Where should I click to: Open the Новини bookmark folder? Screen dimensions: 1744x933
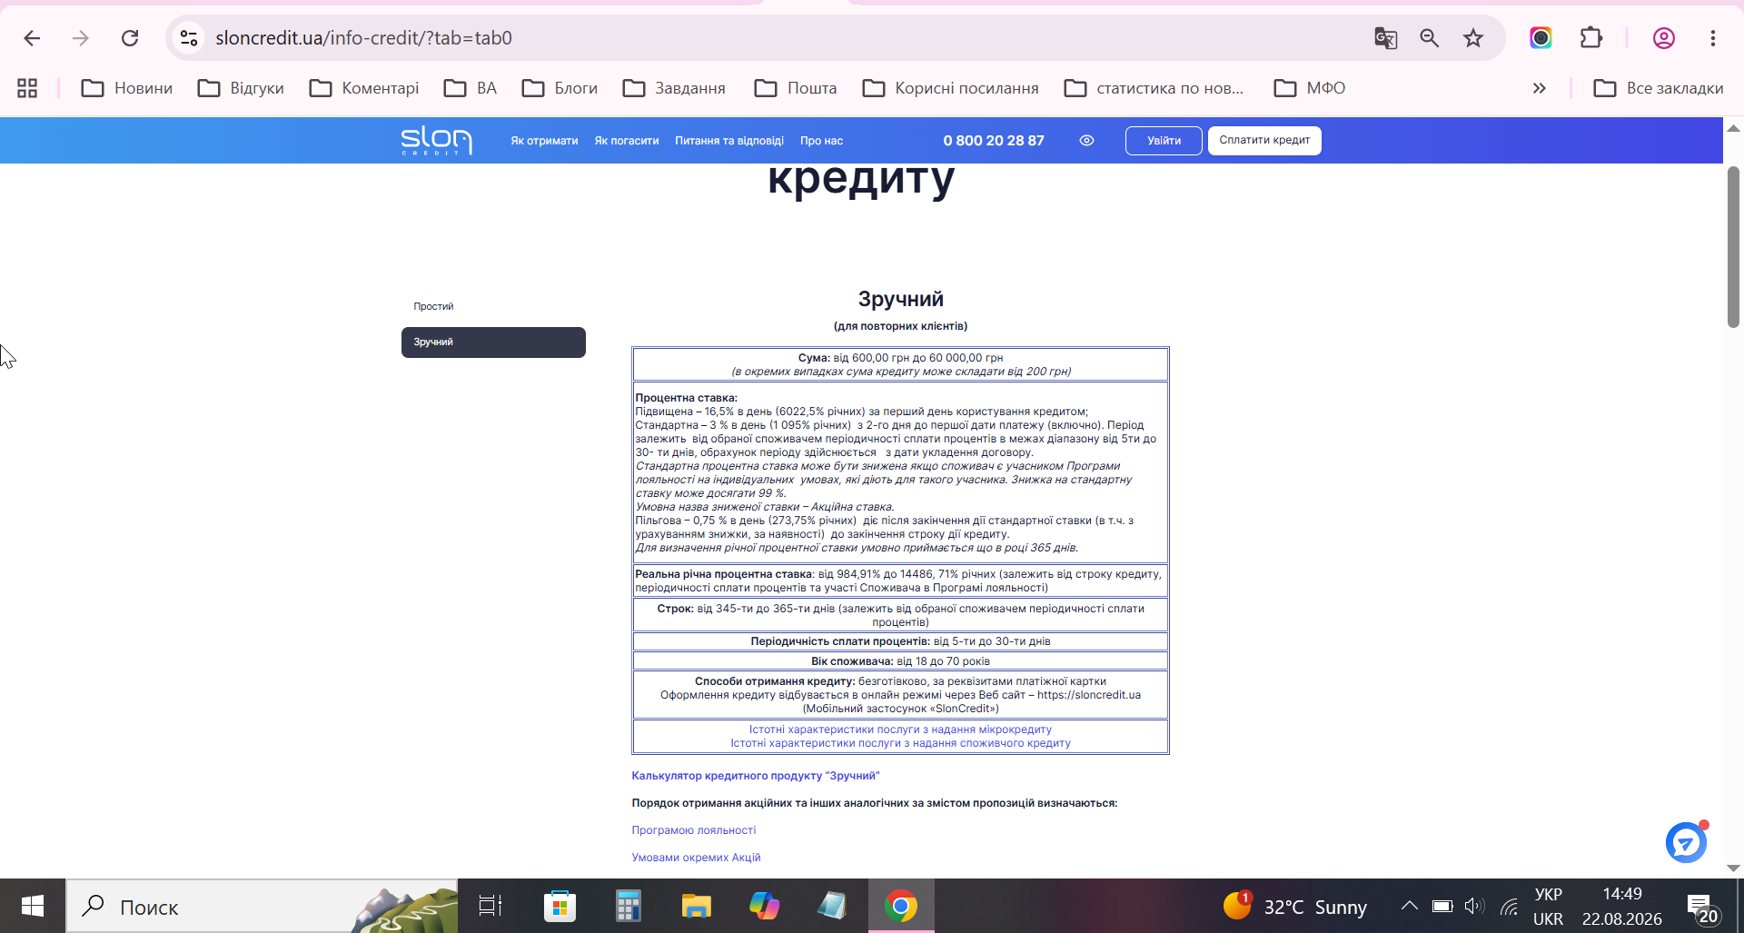[x=127, y=88]
